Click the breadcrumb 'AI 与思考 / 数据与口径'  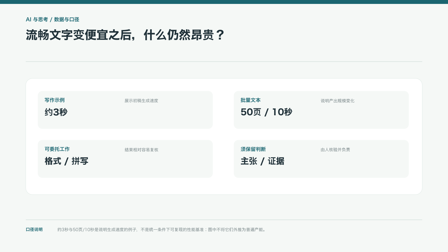(53, 20)
